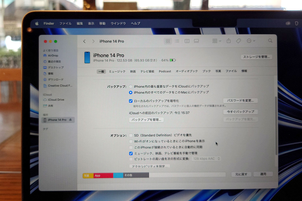The width and height of the screenshot is (302, 201).
Task: Click the Creative Cloud menu bar icon
Action: [x=288, y=23]
